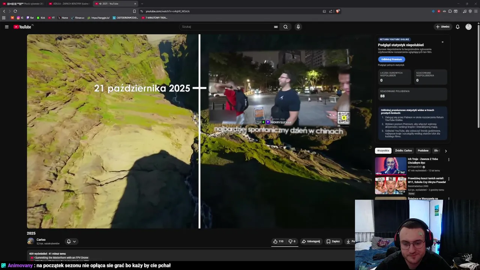Open the browser extensions puzzle icon
This screenshot has width=480, height=270.
point(450,11)
